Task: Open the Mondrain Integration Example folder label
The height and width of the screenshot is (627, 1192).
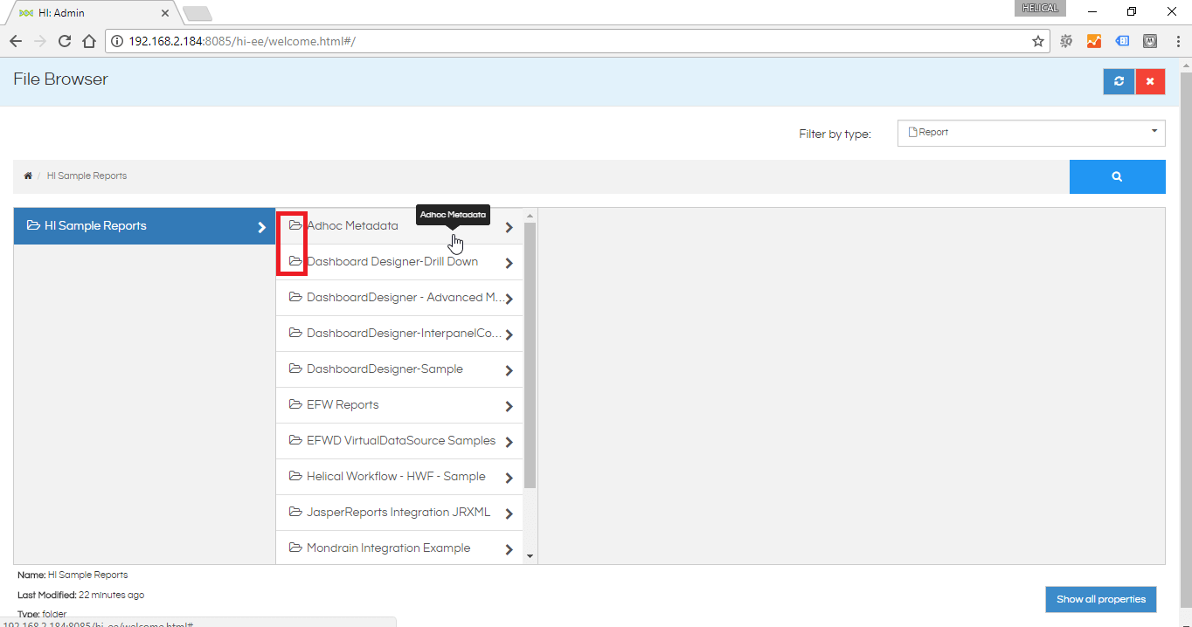Action: pos(389,548)
